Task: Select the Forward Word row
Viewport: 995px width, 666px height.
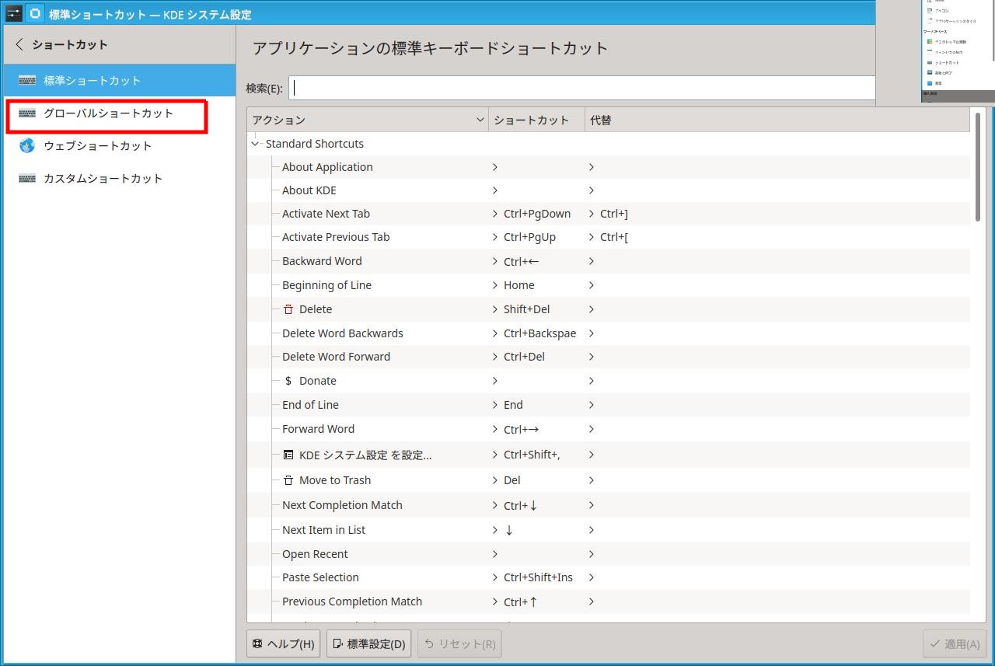Action: pos(609,429)
